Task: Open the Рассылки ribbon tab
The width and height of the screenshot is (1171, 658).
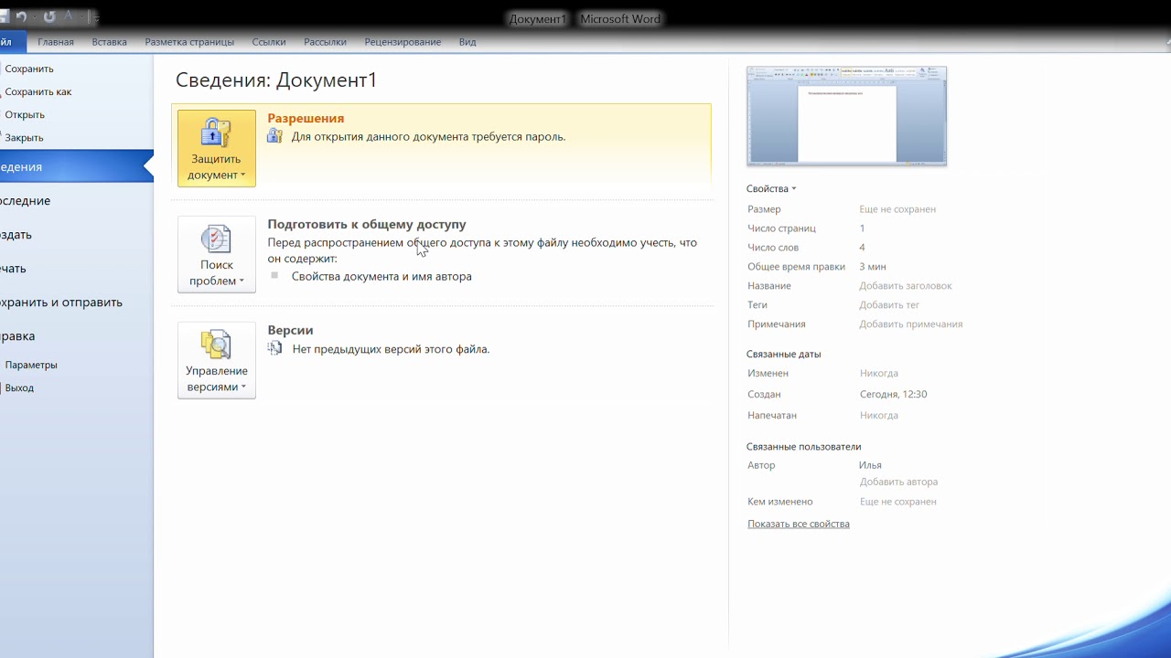Action: pos(325,42)
